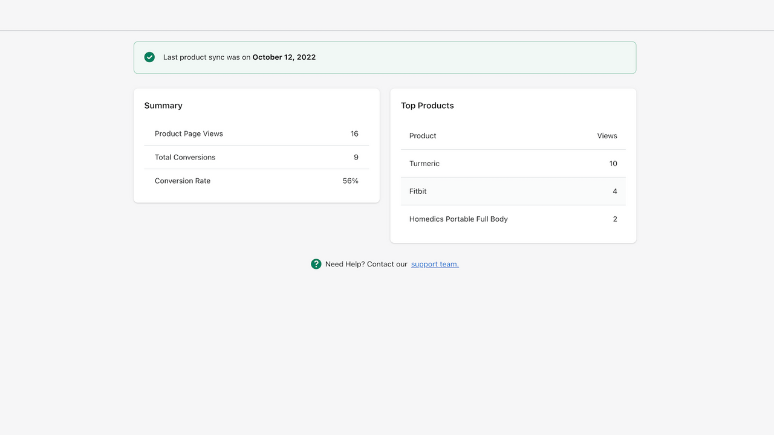Click the value 16 for Product Page Views
Image resolution: width=774 pixels, height=435 pixels.
(x=354, y=134)
